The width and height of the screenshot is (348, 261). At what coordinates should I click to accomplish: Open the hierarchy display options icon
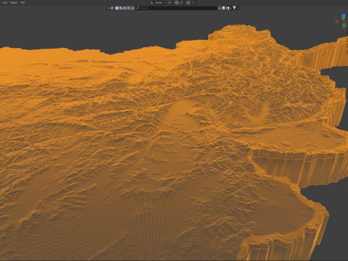click(x=228, y=8)
